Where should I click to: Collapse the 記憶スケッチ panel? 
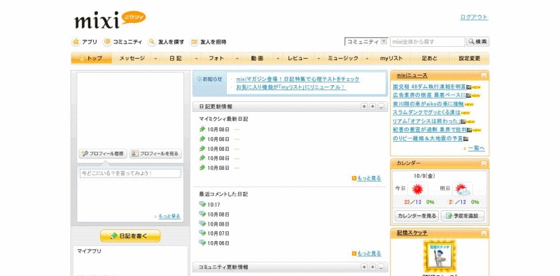(483, 233)
